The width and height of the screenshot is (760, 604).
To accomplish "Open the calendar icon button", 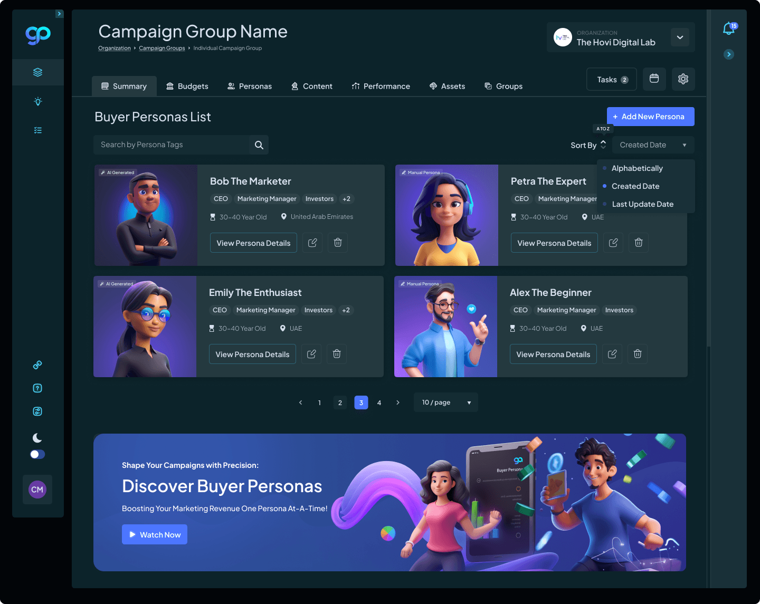I will (x=654, y=79).
